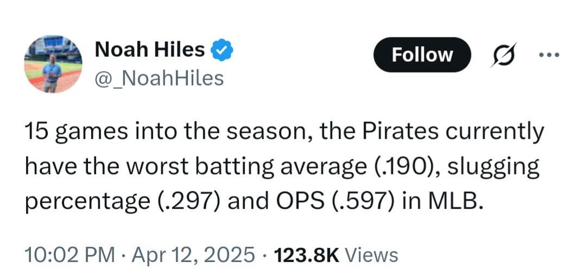The image size is (584, 269).
Task: Click the Apr 12, 2025 date
Action: [193, 254]
